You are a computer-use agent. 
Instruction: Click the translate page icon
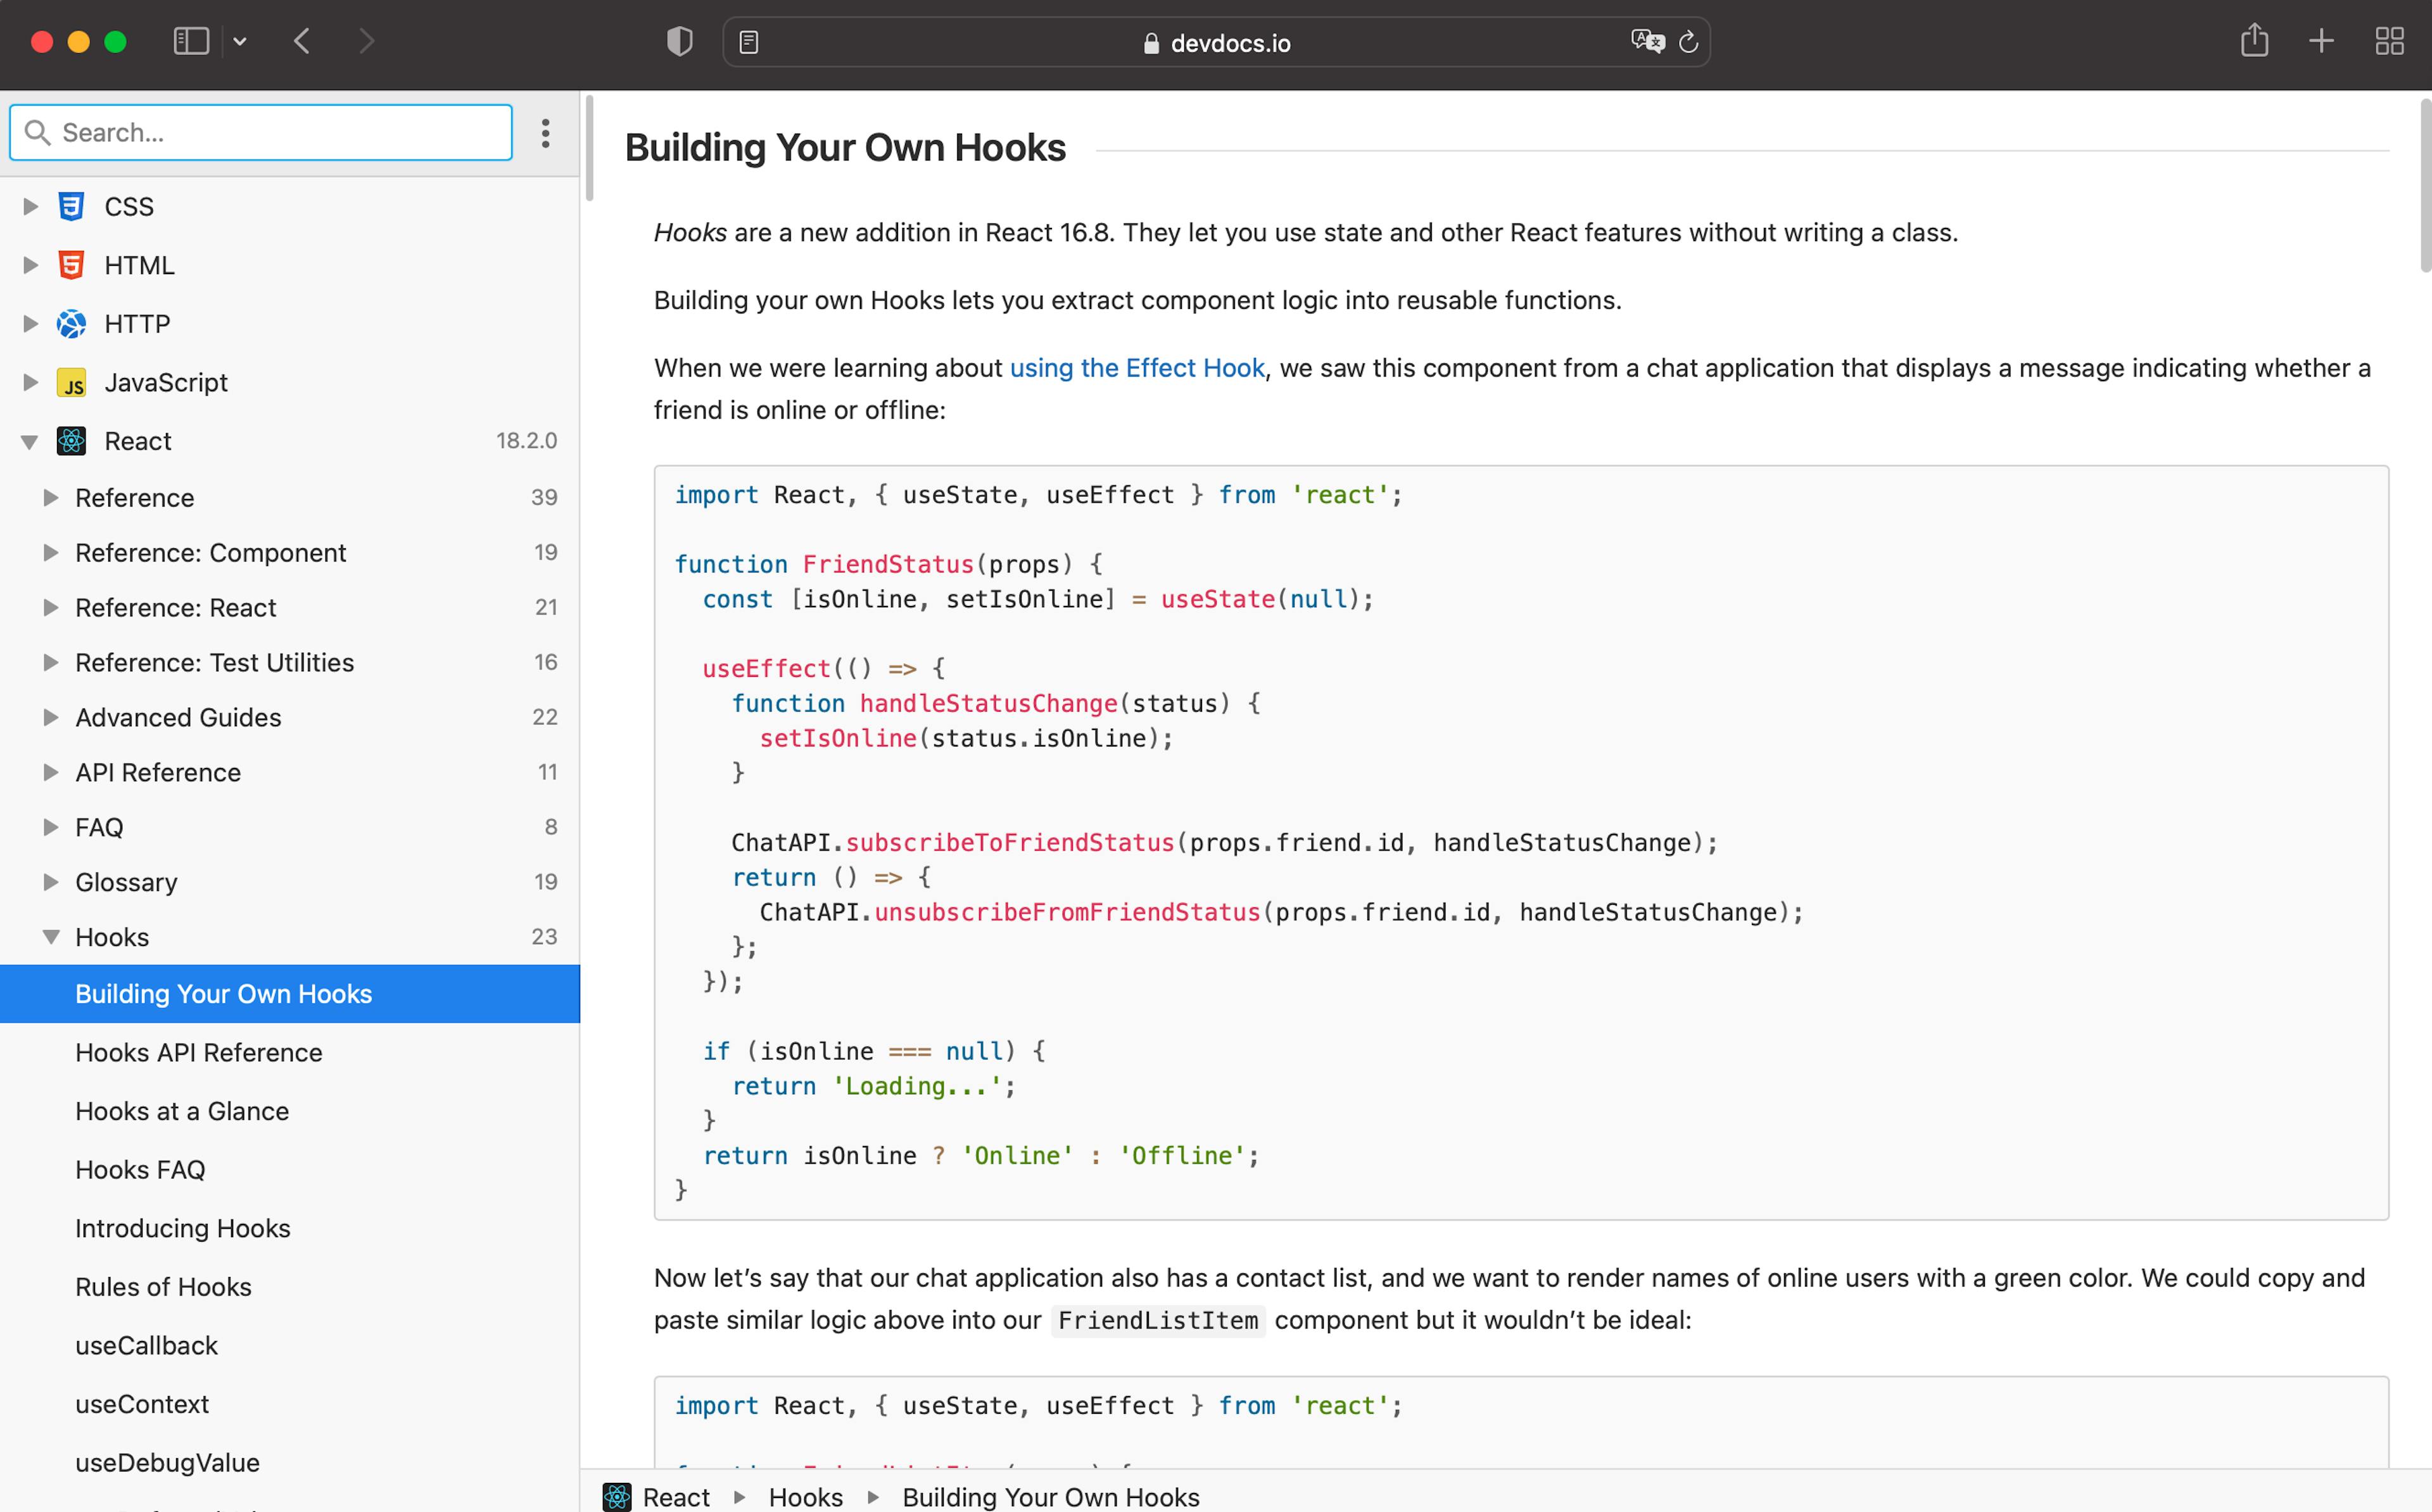pos(1648,42)
